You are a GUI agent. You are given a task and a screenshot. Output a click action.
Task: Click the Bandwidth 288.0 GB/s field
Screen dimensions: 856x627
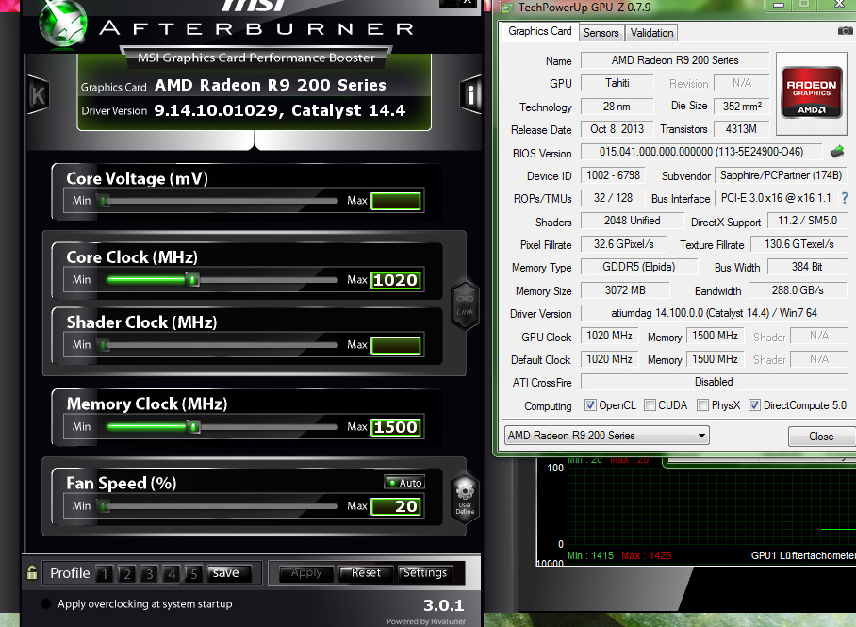(797, 290)
